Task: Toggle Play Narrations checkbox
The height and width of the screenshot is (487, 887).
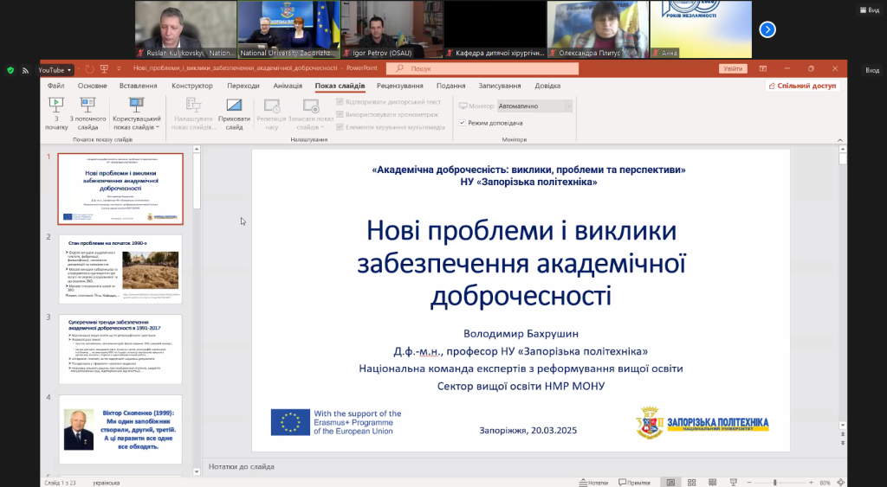Action: (340, 102)
